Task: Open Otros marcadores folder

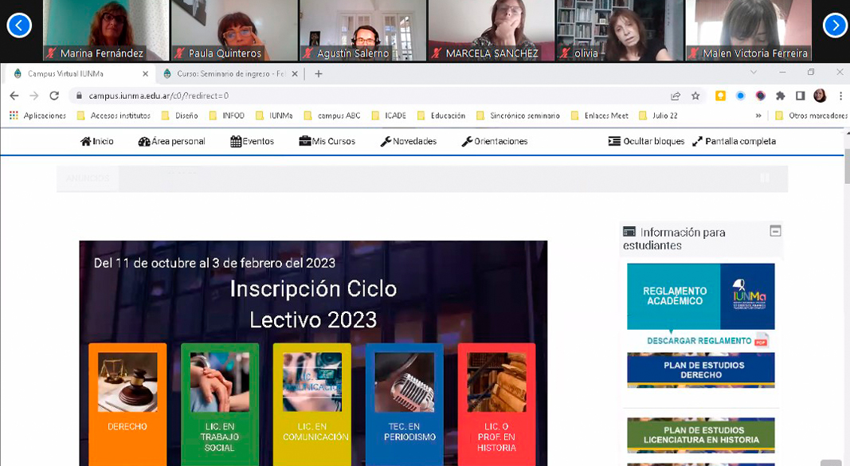Action: pyautogui.click(x=812, y=116)
